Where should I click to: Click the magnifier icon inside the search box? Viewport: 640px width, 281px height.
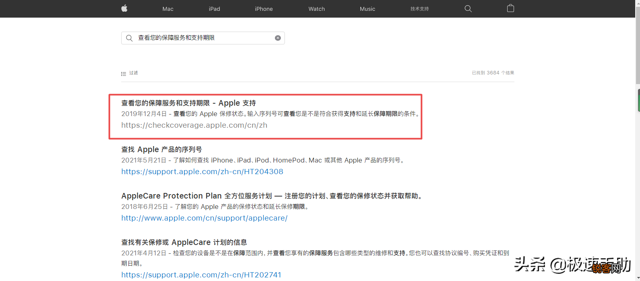pyautogui.click(x=129, y=38)
